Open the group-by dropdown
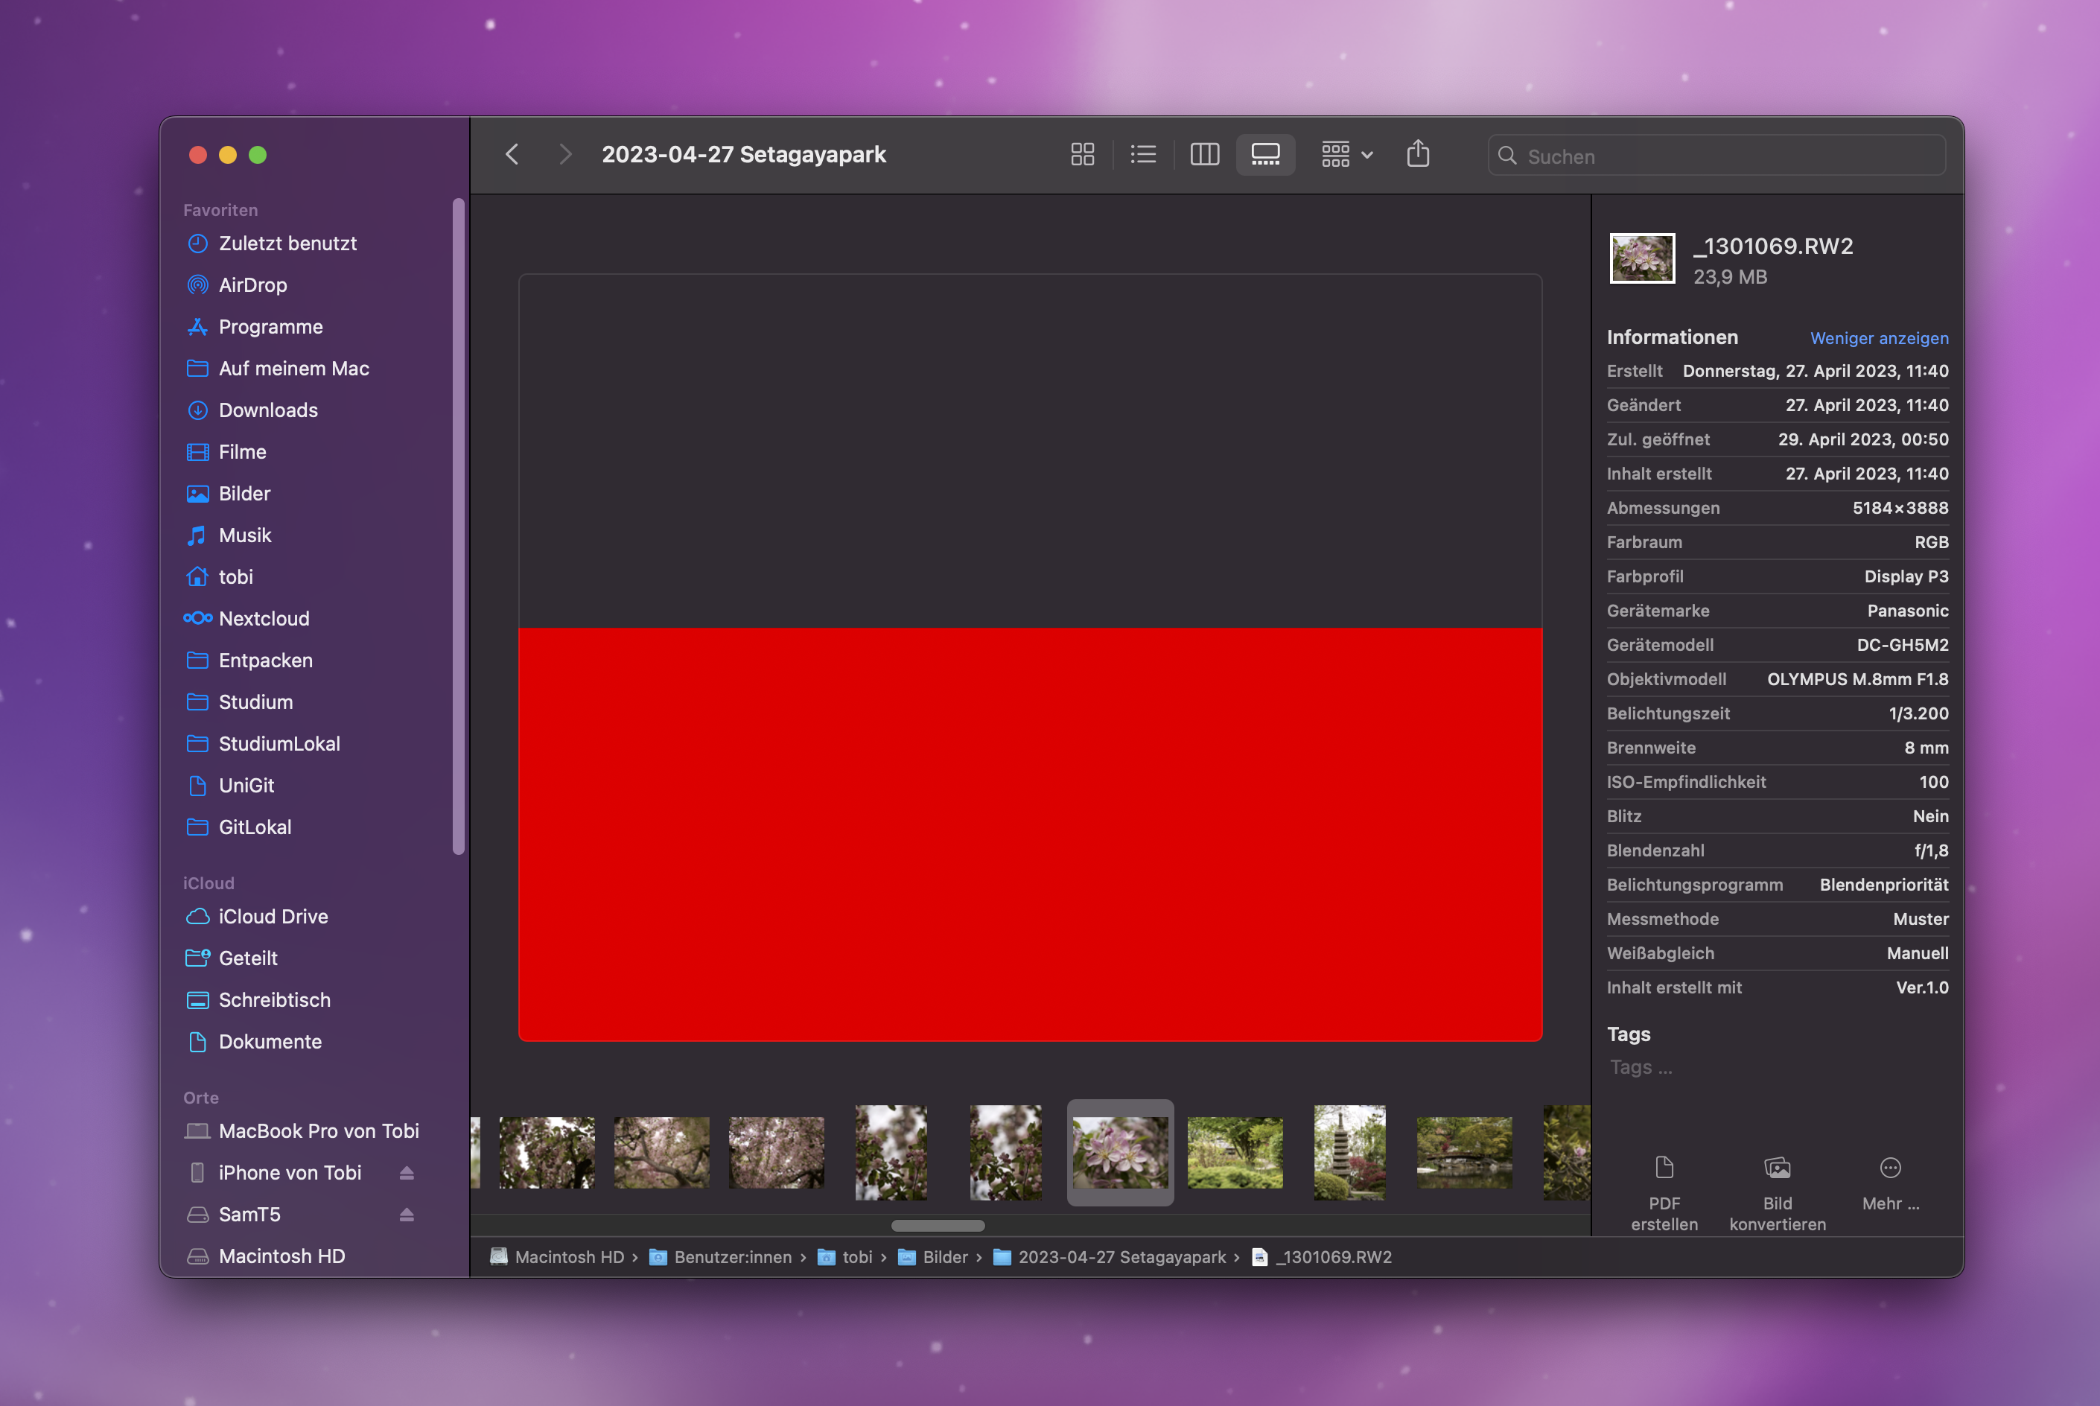 1347,155
